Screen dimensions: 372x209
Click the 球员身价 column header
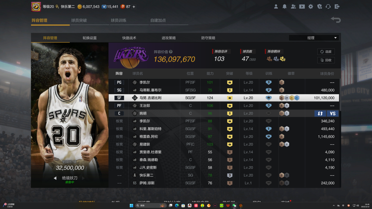point(327,74)
